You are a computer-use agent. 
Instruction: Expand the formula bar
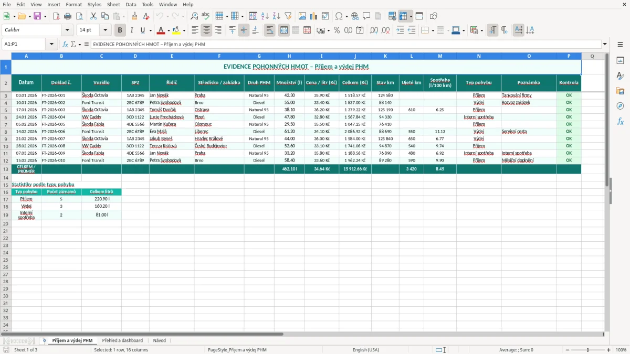(605, 45)
